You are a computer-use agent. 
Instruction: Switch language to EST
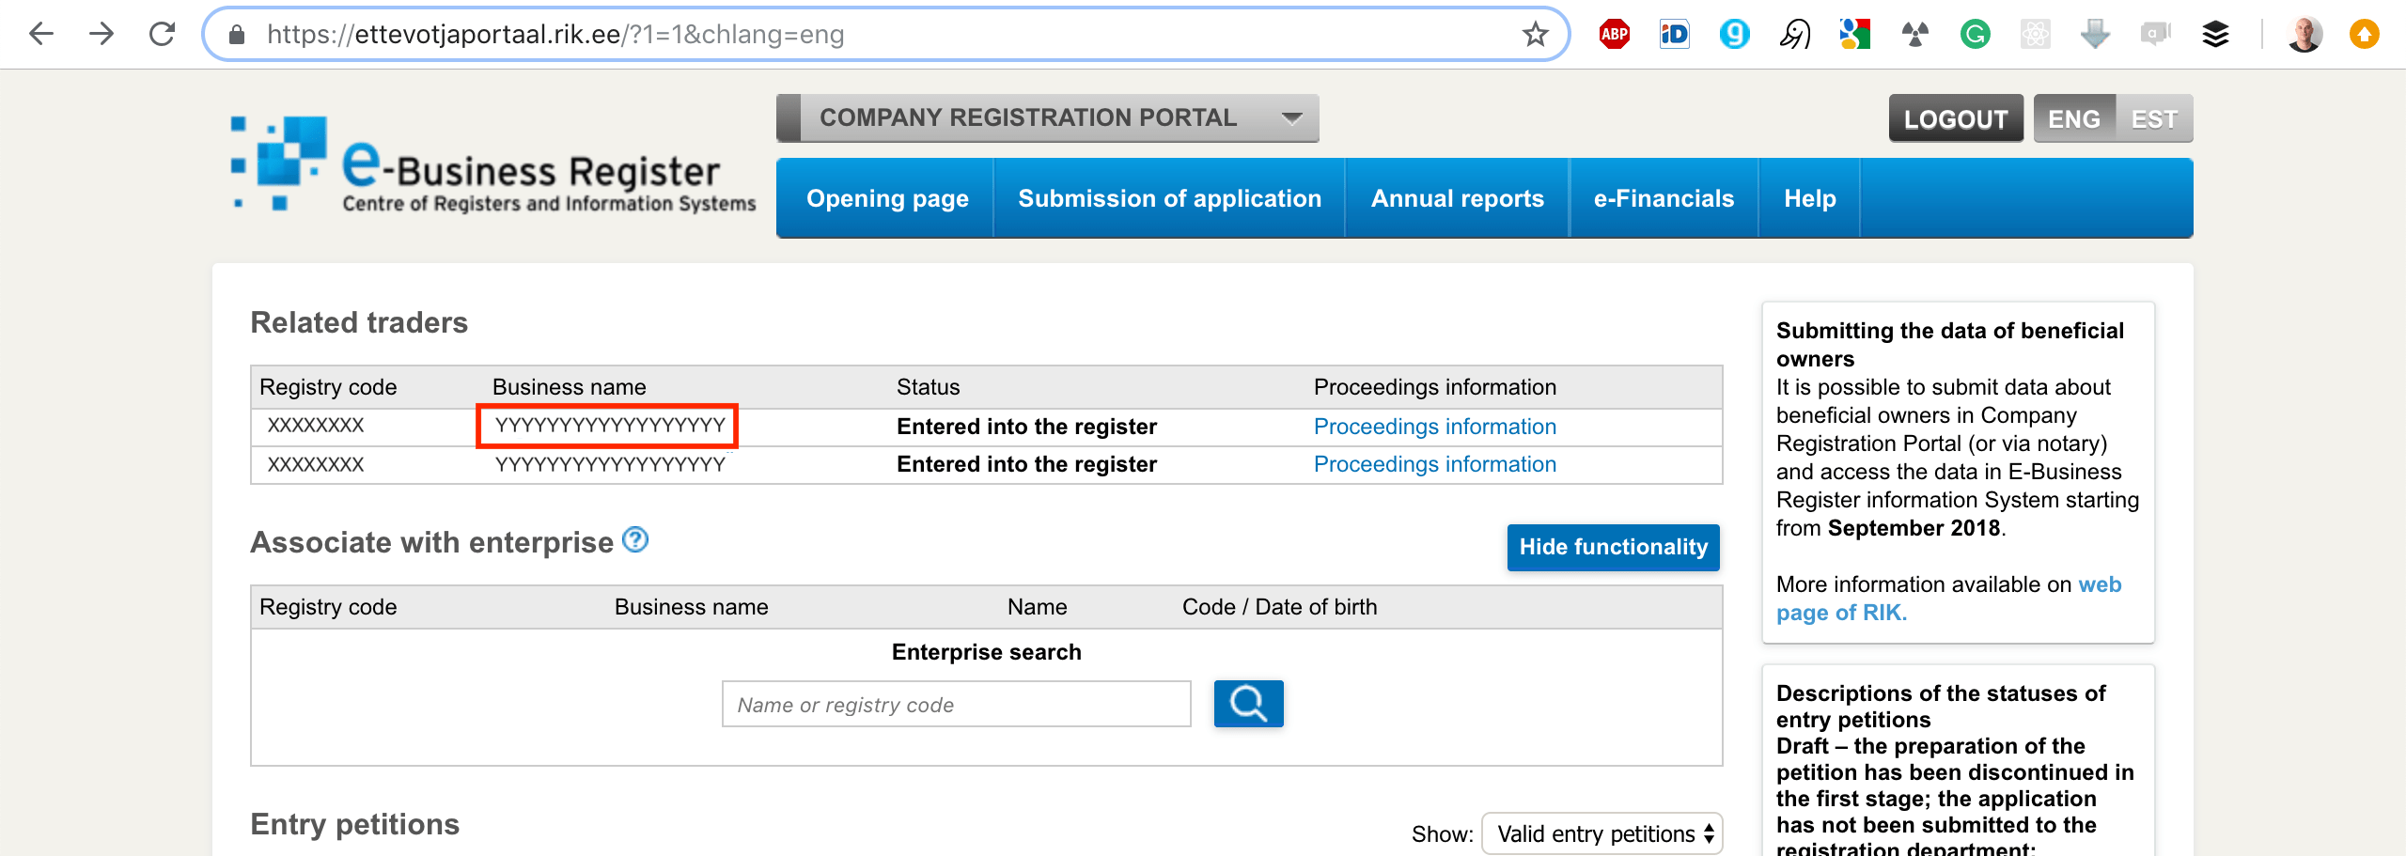click(x=2153, y=119)
